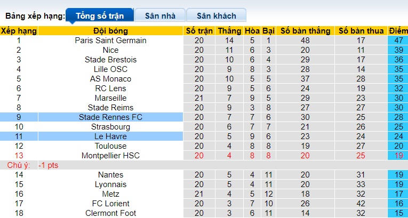Image resolution: width=408 pixels, height=218 pixels.
Task: Click the Số bàn thua column header
Action: click(361, 31)
